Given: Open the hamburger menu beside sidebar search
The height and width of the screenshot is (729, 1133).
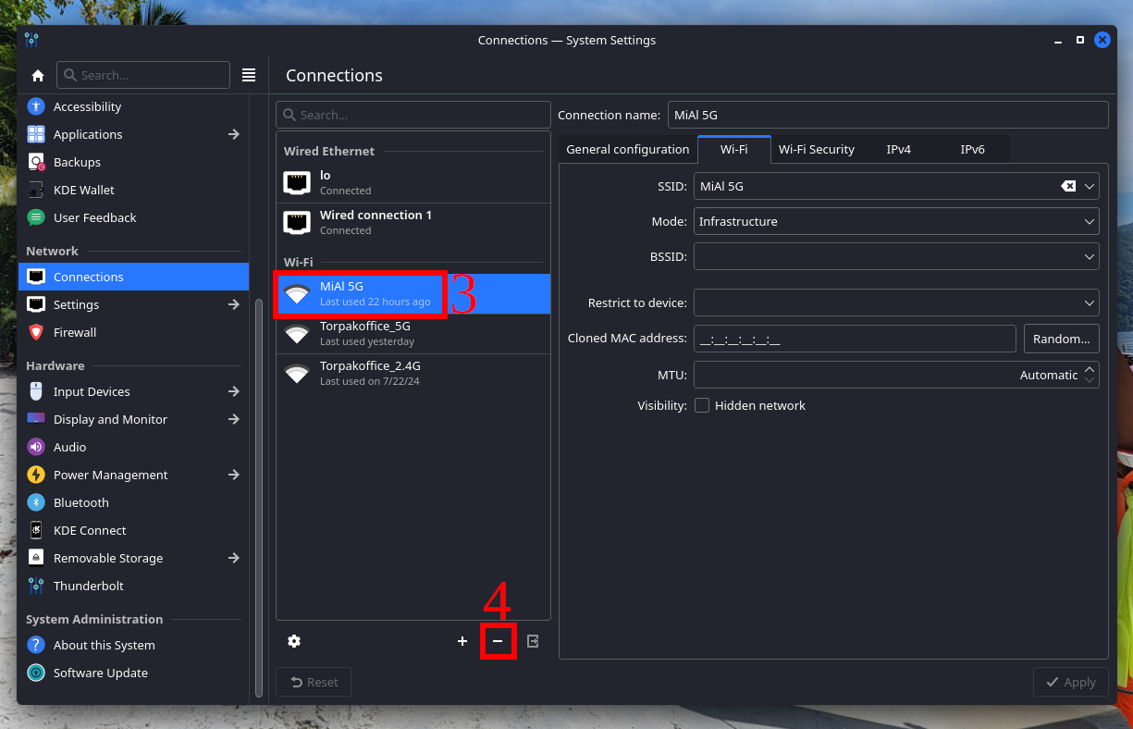Looking at the screenshot, I should 249,76.
